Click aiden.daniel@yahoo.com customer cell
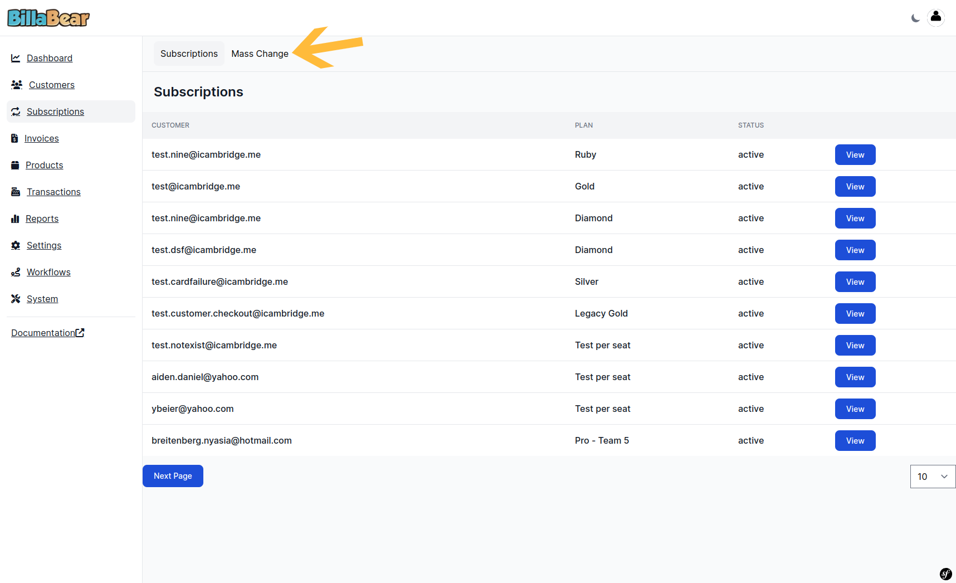This screenshot has width=956, height=583. 205,377
